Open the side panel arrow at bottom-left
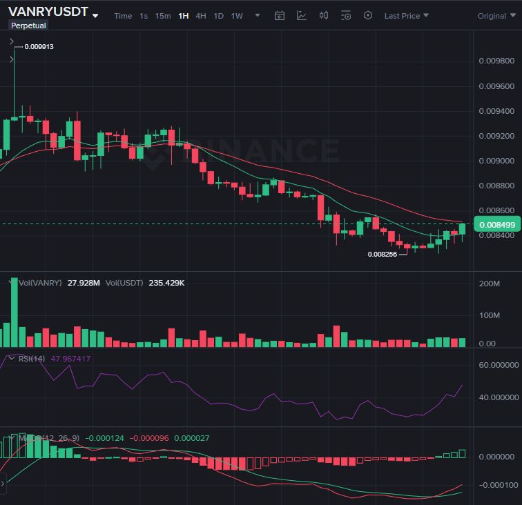Viewport: 522px width, 505px height. tap(3, 484)
